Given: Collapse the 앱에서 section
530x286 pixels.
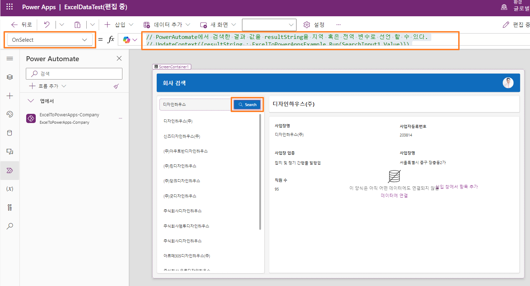Looking at the screenshot, I should 31,101.
